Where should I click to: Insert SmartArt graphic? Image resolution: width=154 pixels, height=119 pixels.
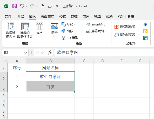pyautogui.click(x=96, y=24)
